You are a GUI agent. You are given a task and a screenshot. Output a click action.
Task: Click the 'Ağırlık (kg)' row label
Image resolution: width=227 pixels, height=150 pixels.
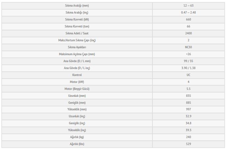click(77, 137)
